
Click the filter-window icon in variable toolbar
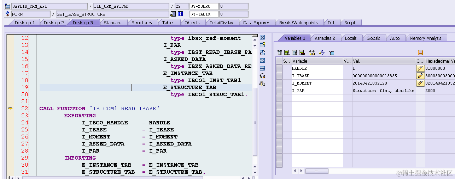332,53
